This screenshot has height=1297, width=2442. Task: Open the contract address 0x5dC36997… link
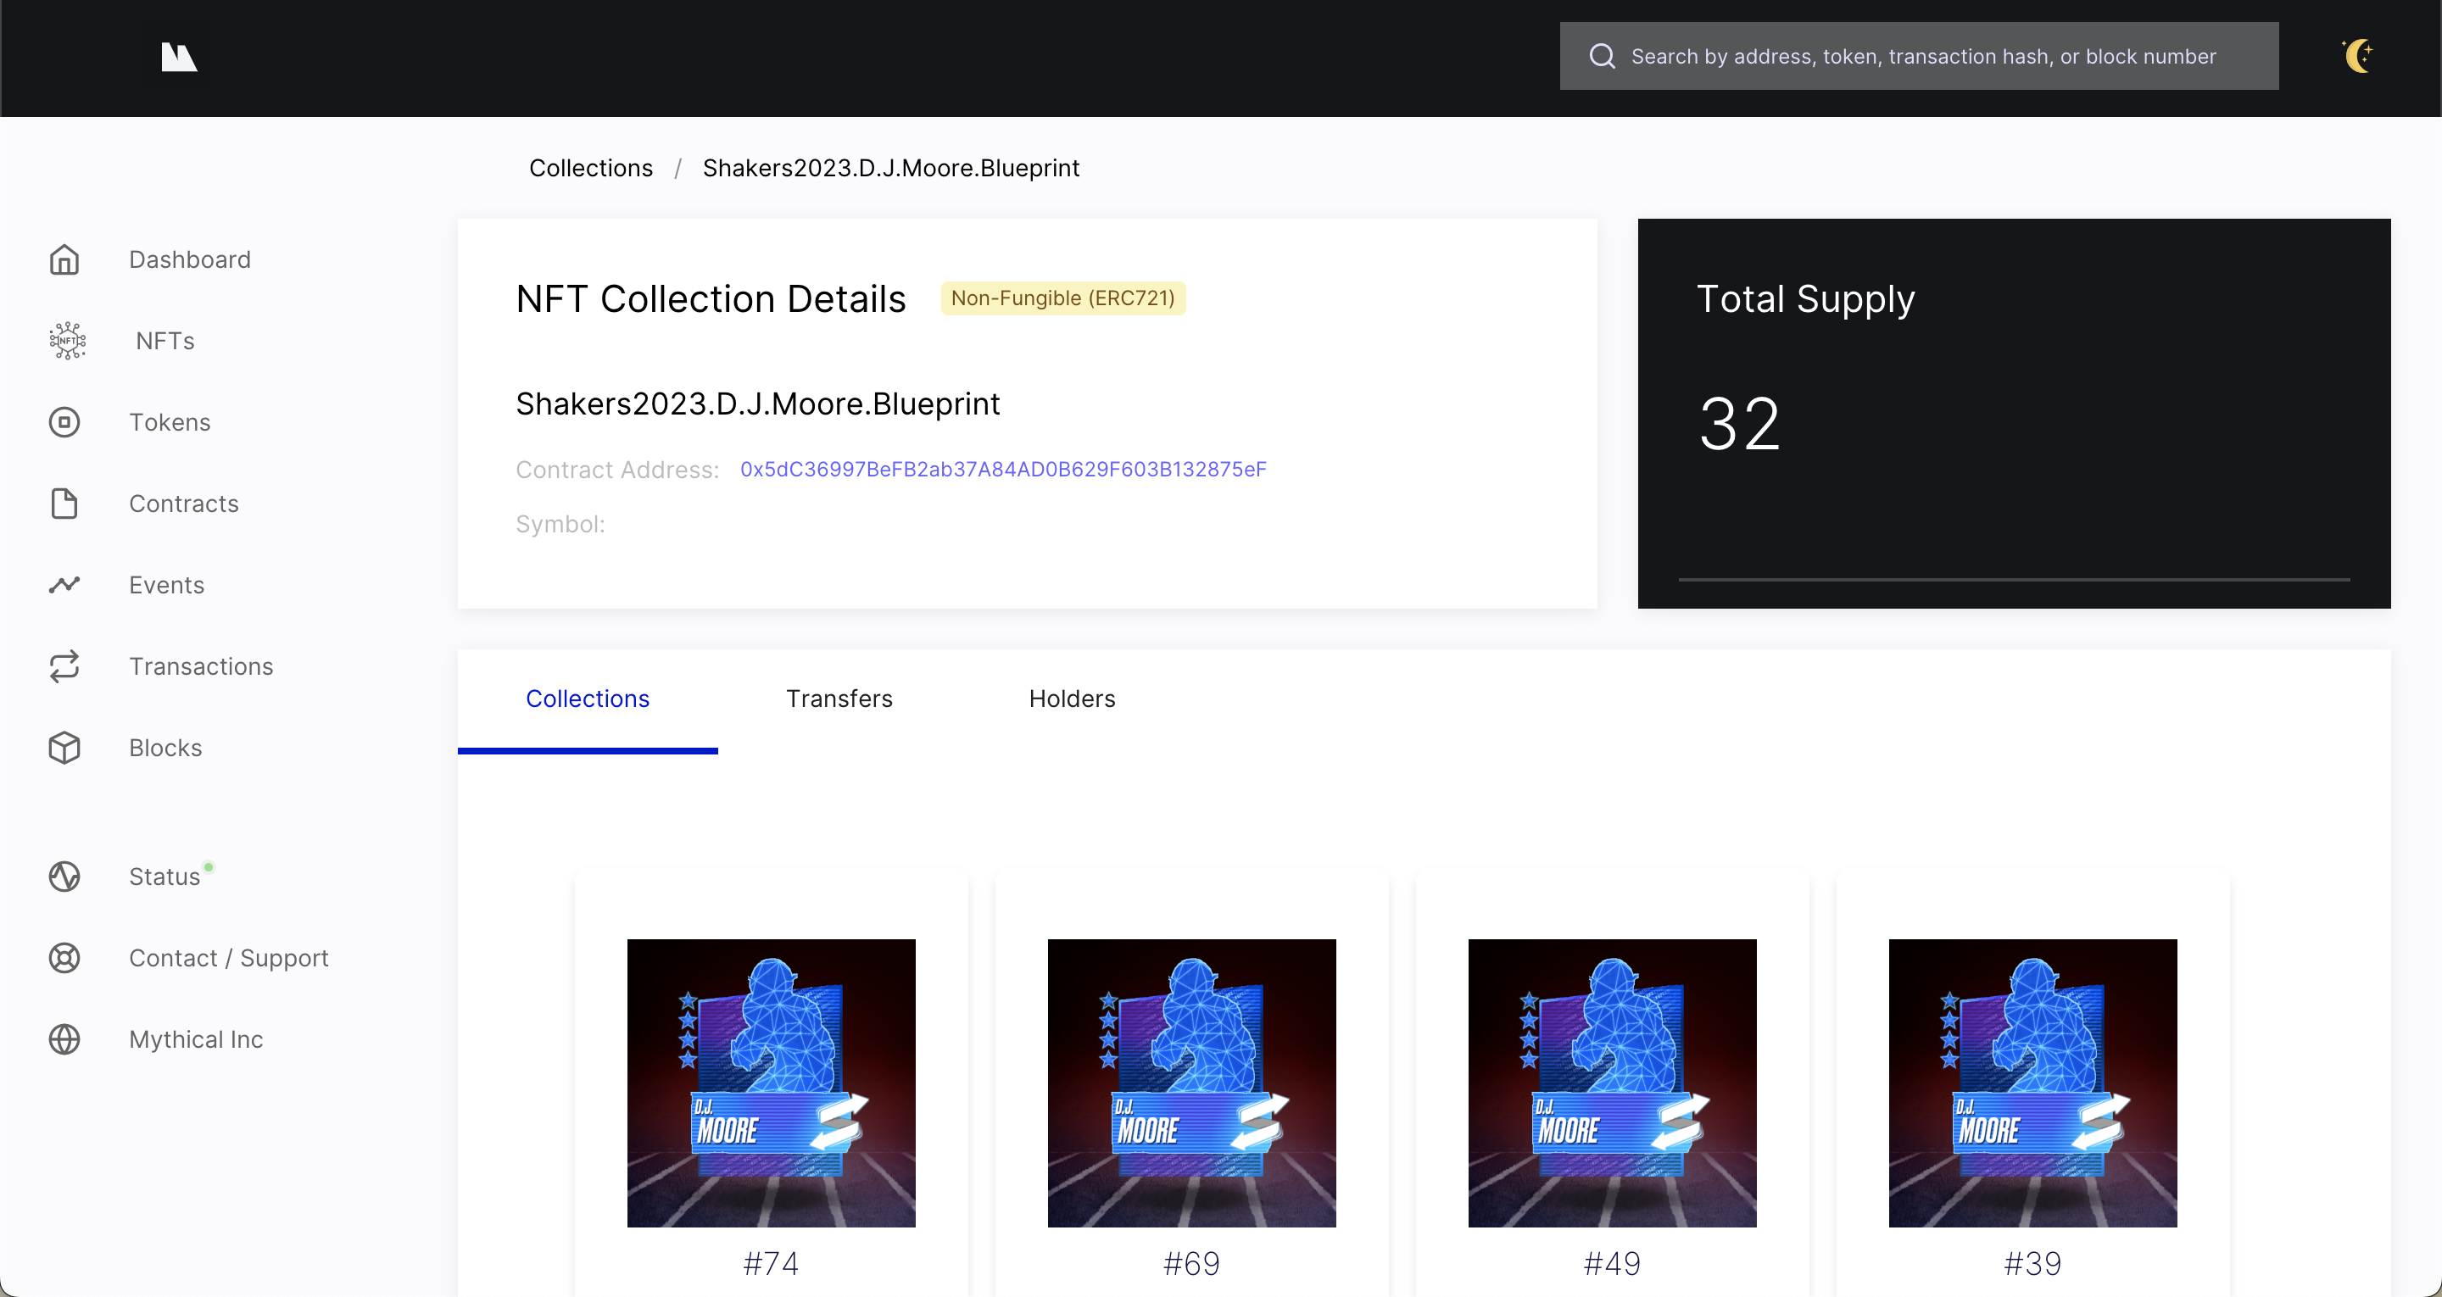1003,470
